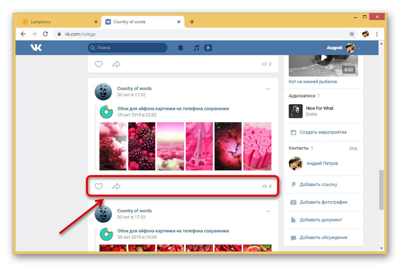Open repost source title dated 29 окт 2019

pyautogui.click(x=173, y=109)
